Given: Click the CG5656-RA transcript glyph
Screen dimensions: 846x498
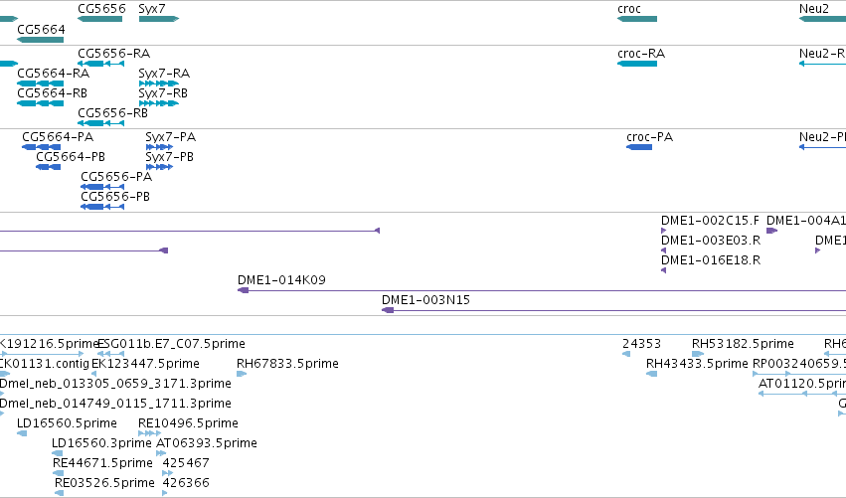Looking at the screenshot, I should [100, 64].
